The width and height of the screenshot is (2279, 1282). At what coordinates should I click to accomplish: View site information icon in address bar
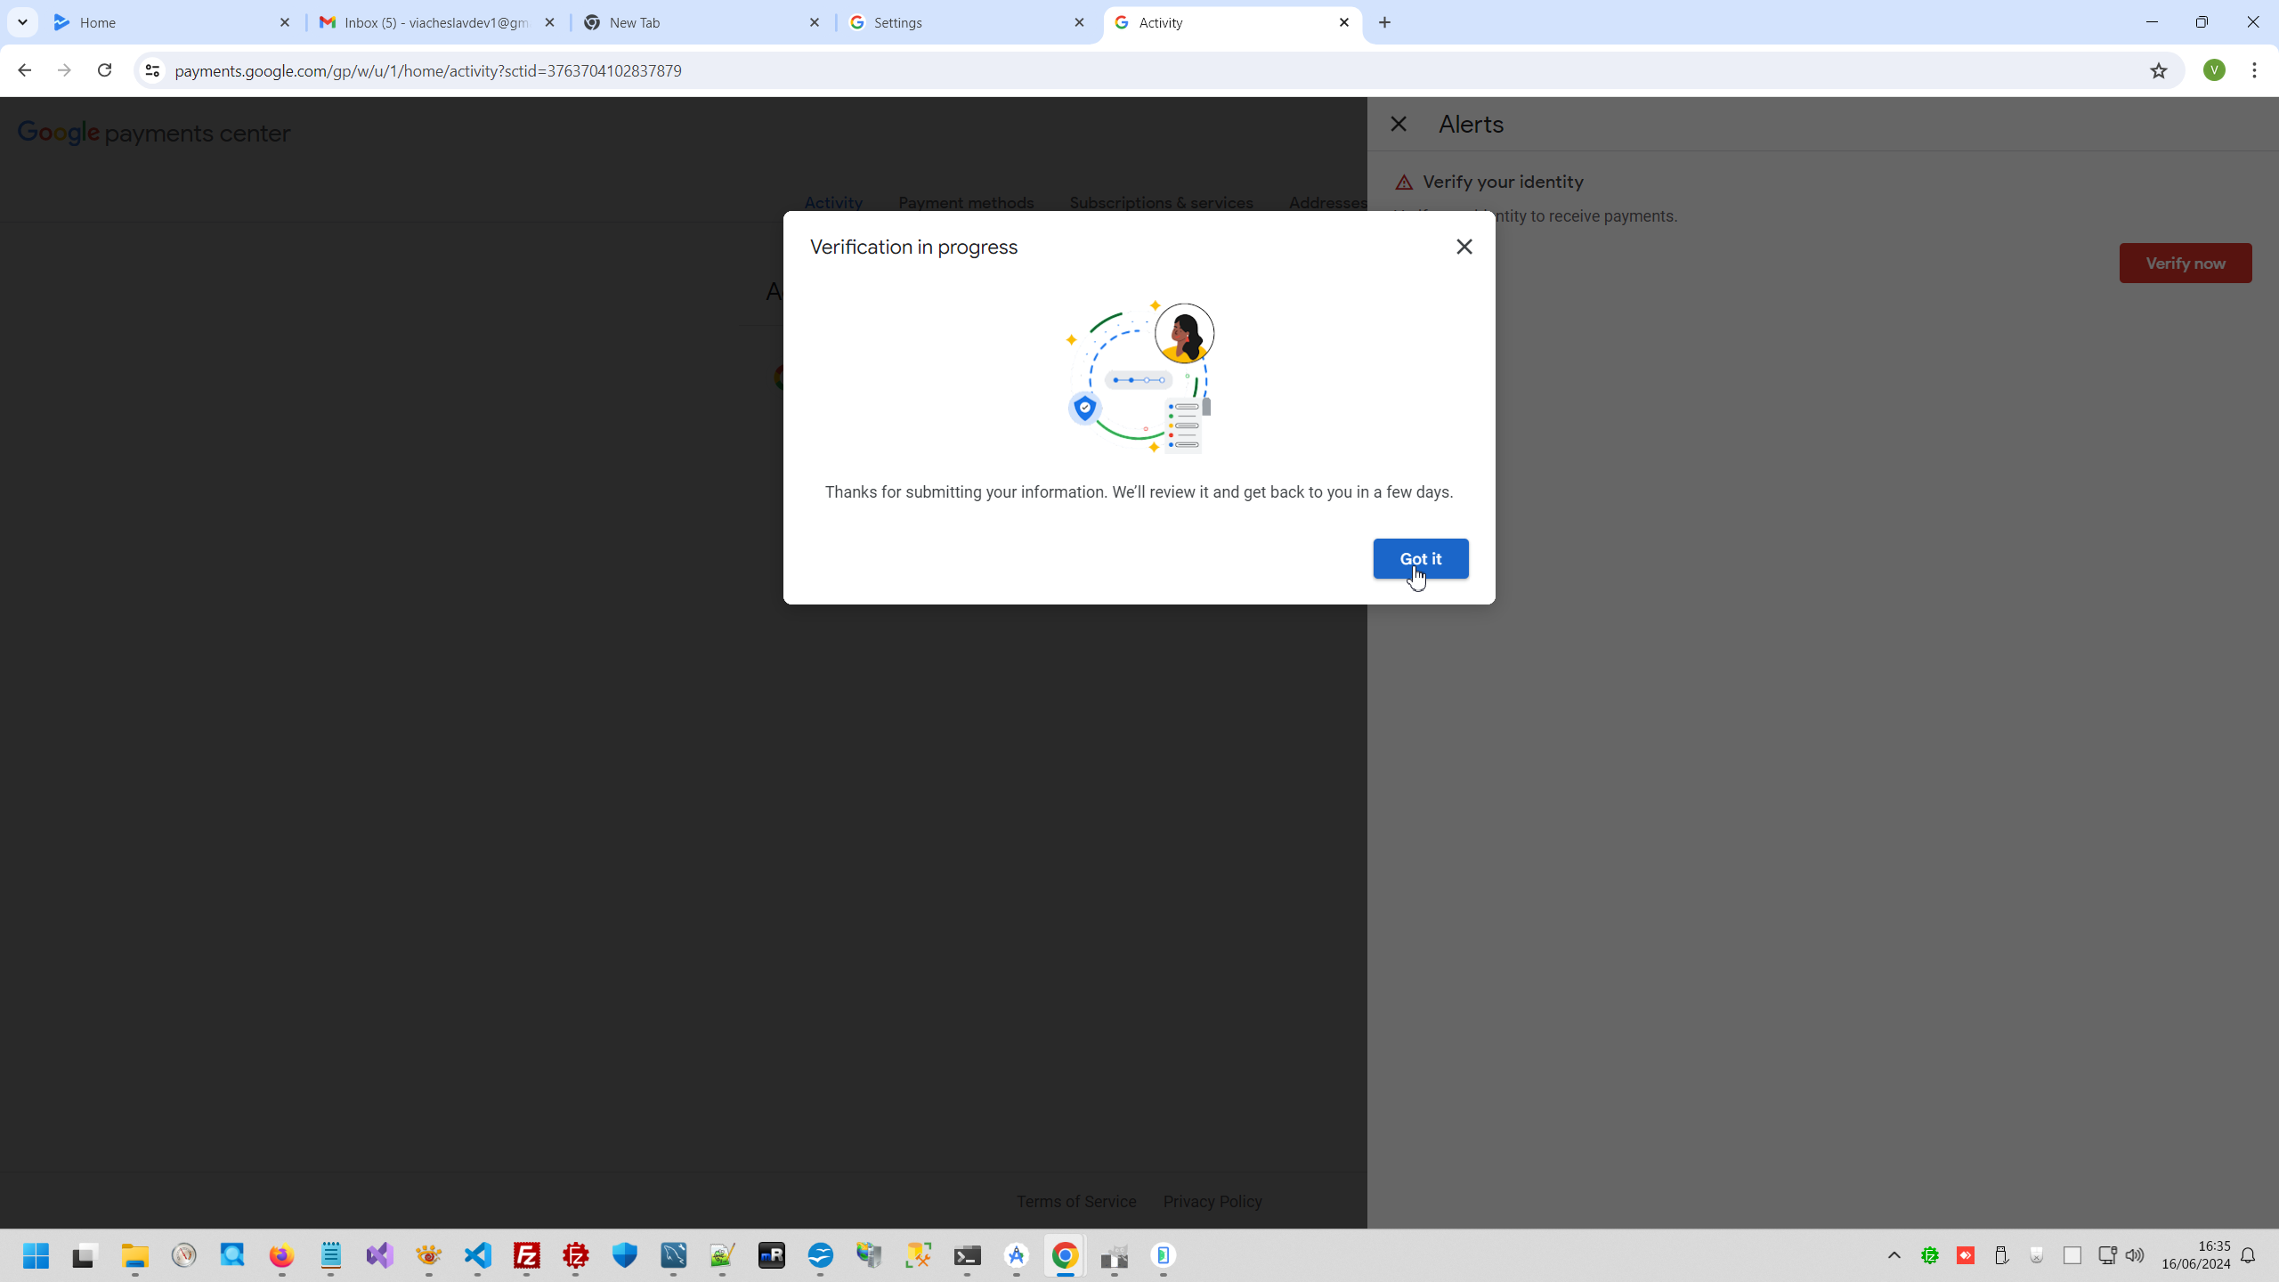click(x=152, y=70)
